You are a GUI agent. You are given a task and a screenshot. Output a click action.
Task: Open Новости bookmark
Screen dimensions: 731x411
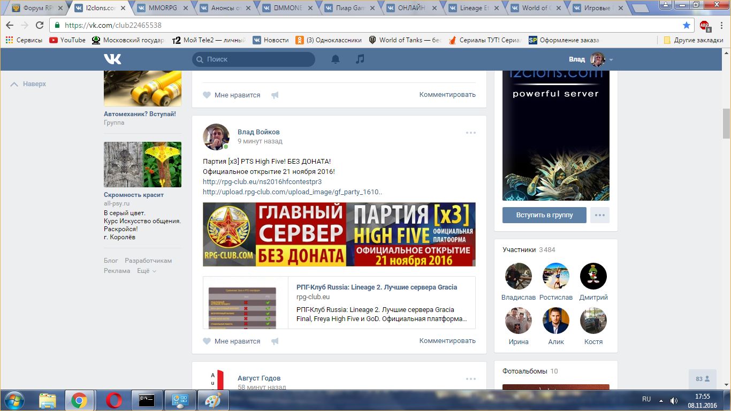tap(271, 40)
